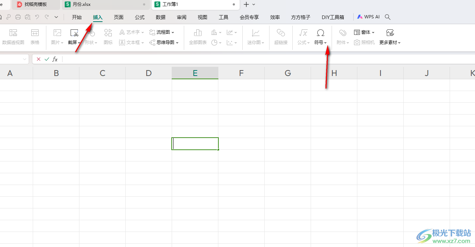Click the Attachment (附件) paperclip icon

point(343,33)
